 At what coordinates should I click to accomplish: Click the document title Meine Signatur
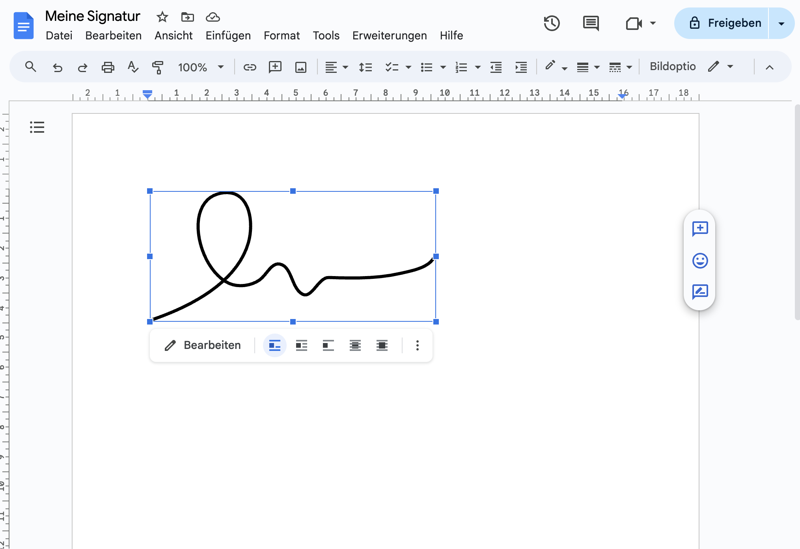[x=93, y=16]
